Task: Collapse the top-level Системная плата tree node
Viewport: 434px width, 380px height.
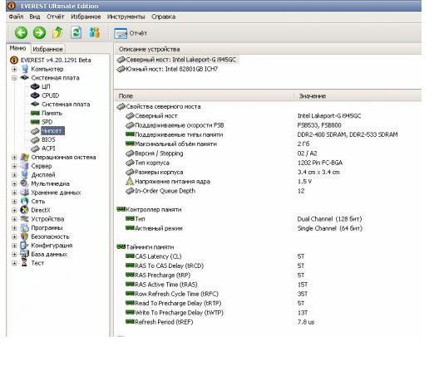Action: pyautogui.click(x=14, y=78)
